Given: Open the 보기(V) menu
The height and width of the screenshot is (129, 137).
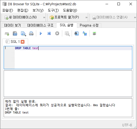Looking at the screenshot, I should tap(38, 10).
